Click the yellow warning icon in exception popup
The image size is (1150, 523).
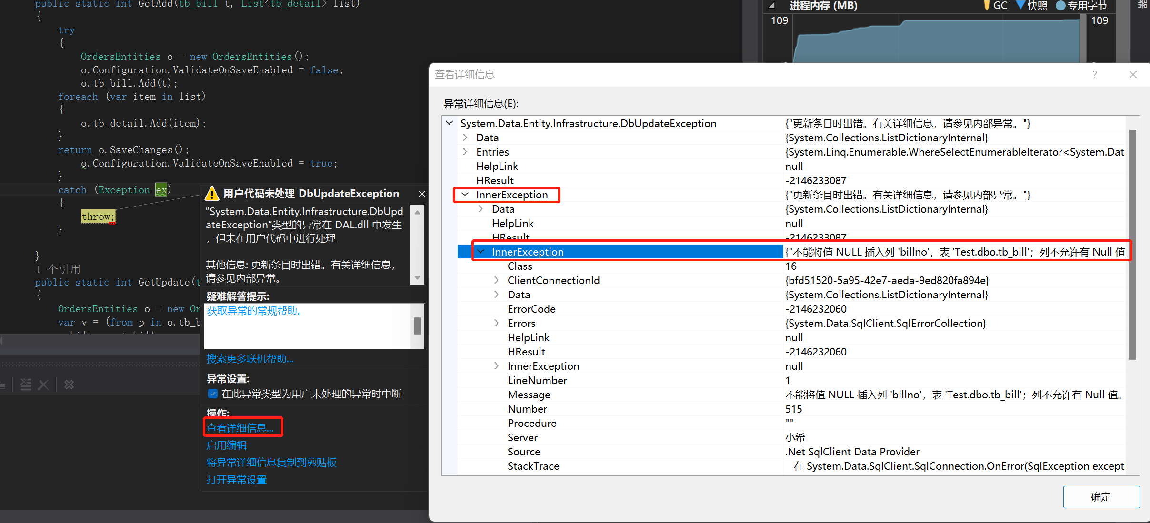[x=211, y=194]
